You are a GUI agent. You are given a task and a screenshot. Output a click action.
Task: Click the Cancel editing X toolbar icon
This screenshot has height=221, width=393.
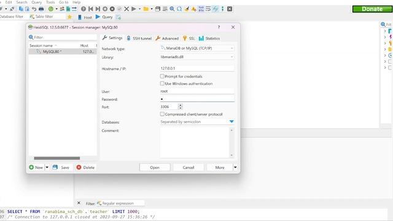click(126, 9)
